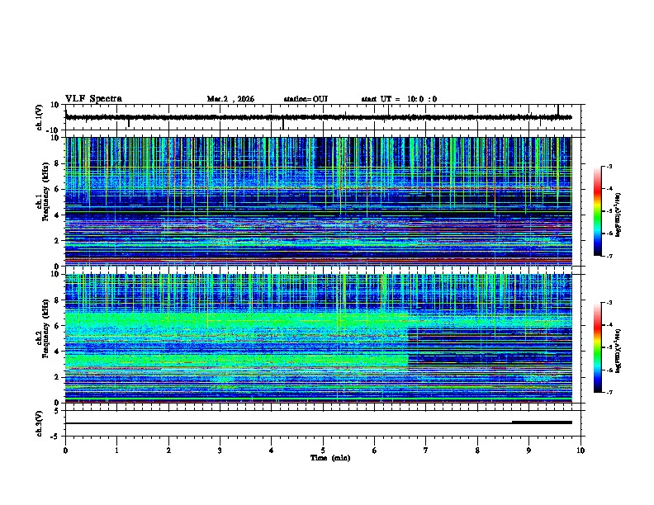
Task: Click the "-7" label on ch.2 color bar
Action: tap(609, 392)
